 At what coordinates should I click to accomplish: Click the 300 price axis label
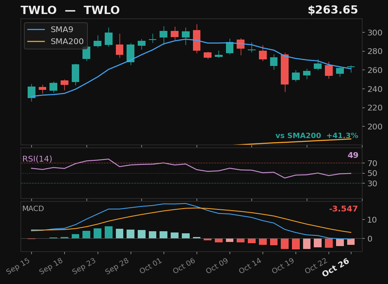(375, 33)
